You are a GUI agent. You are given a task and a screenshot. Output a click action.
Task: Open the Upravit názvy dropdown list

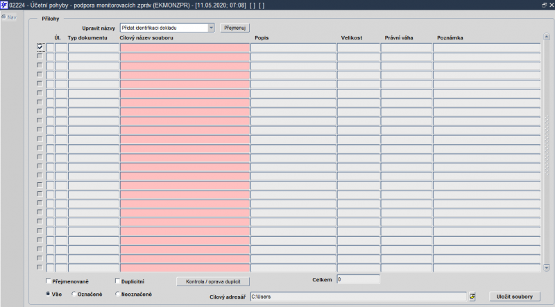pos(211,28)
